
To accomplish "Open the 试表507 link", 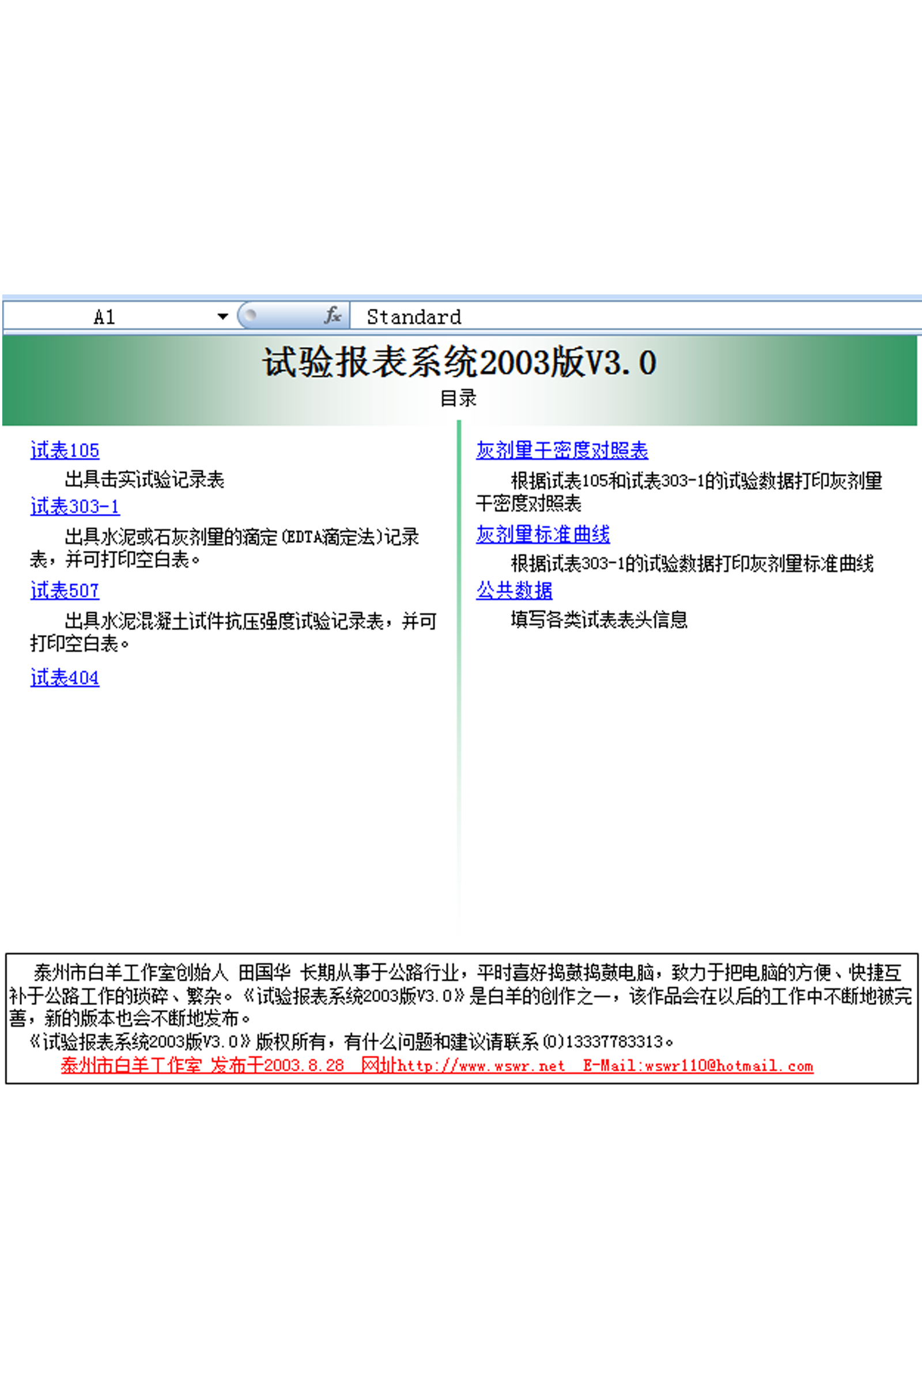I will pyautogui.click(x=65, y=590).
